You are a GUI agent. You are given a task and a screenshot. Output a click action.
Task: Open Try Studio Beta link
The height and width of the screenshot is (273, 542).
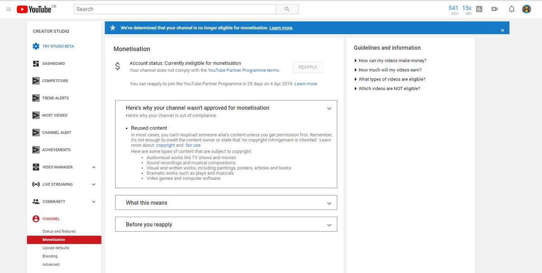pos(58,46)
